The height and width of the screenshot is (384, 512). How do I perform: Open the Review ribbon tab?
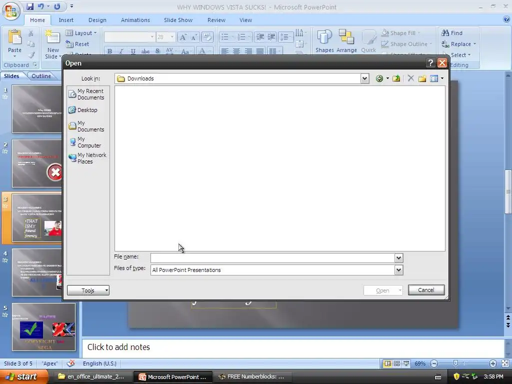click(x=216, y=20)
